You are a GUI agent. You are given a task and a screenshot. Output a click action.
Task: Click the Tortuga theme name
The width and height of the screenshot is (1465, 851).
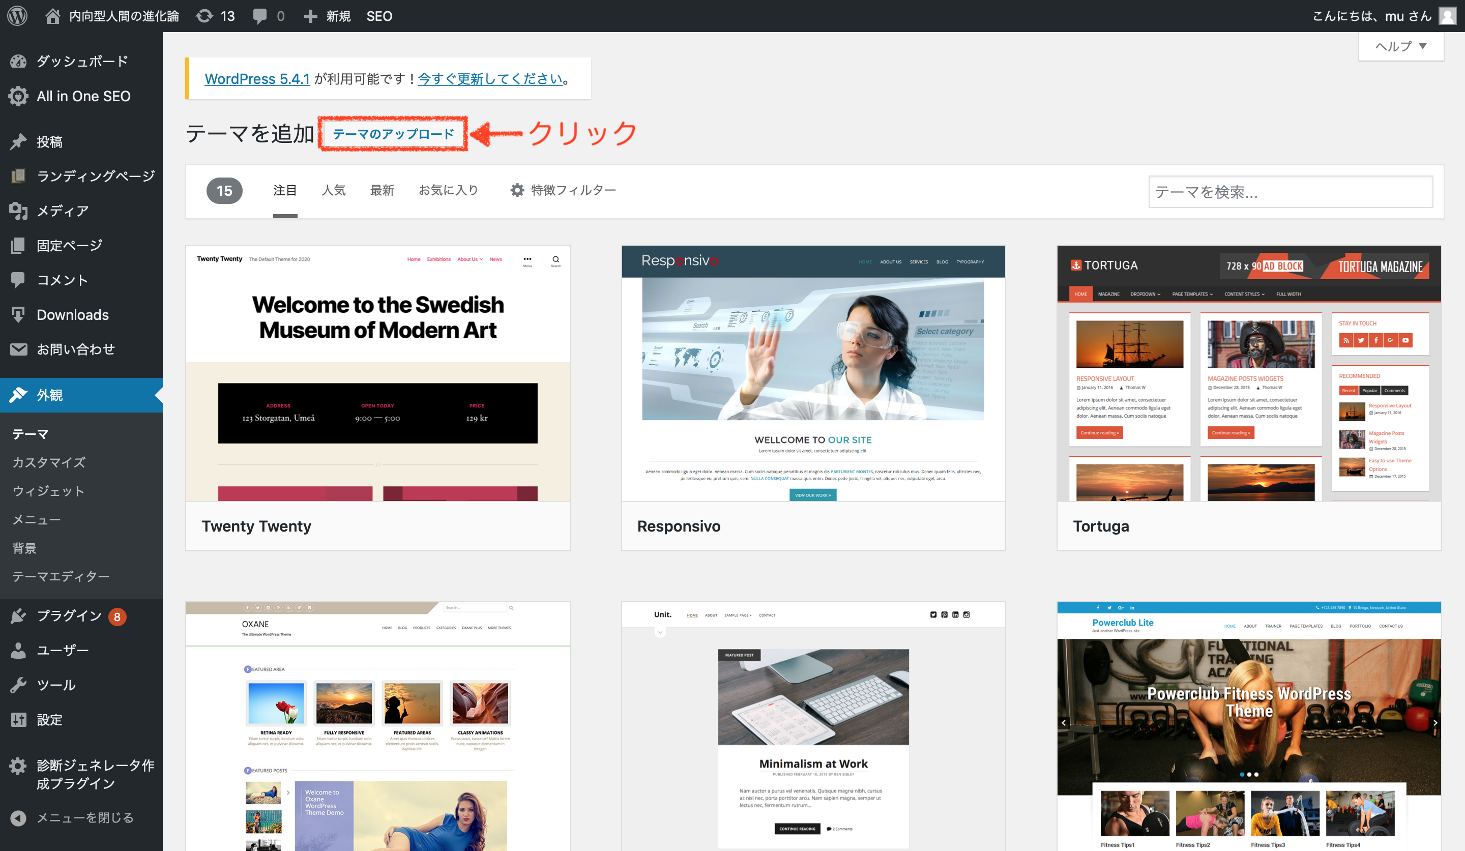coord(1101,526)
